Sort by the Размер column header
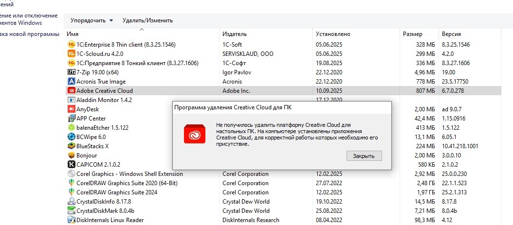 (413, 34)
